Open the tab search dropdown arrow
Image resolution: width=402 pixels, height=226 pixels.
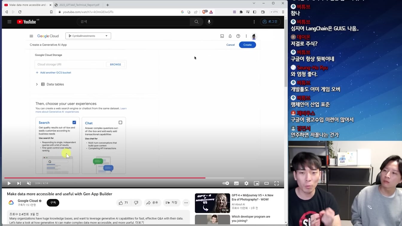[x=254, y=3]
